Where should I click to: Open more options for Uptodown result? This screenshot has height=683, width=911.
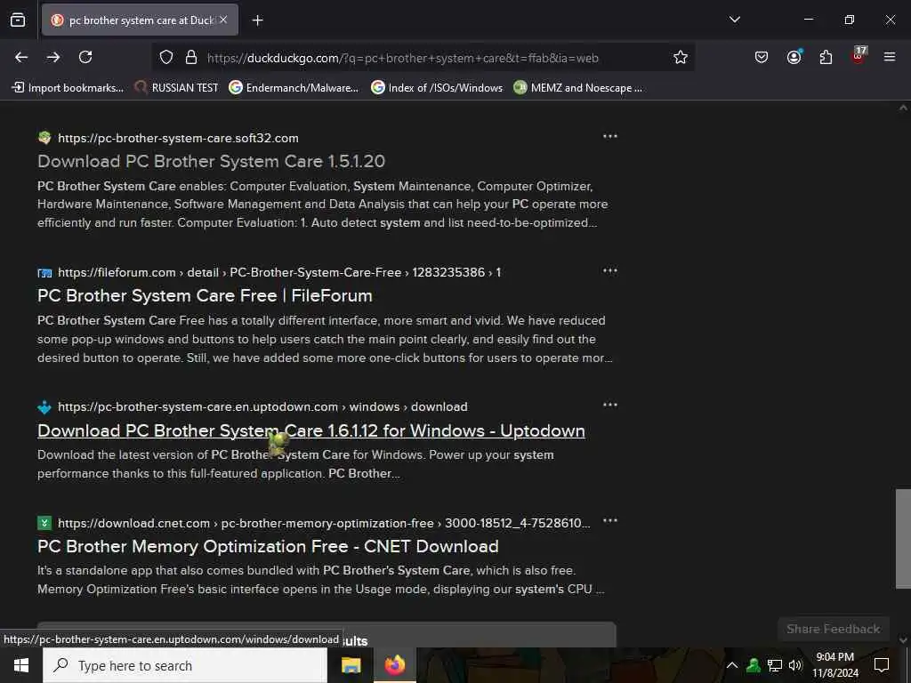point(610,405)
